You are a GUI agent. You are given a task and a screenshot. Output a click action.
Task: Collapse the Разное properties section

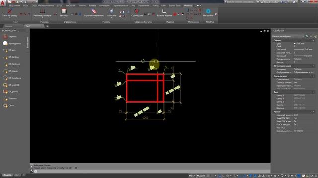(313, 112)
